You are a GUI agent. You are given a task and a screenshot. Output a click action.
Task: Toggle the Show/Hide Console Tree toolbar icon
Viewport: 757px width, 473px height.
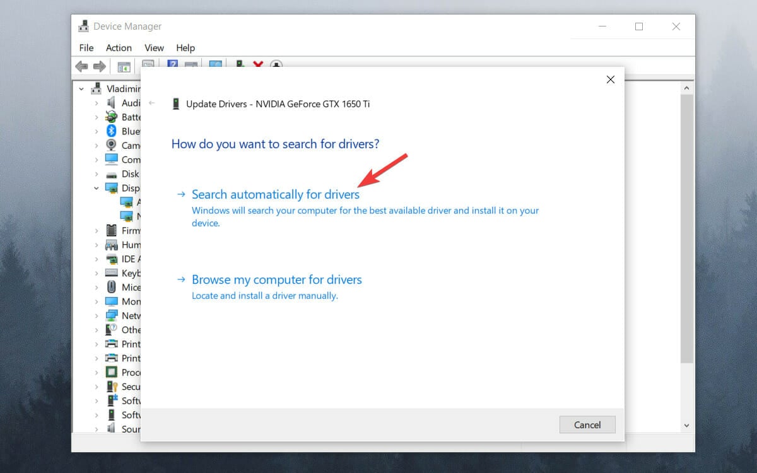[124, 66]
